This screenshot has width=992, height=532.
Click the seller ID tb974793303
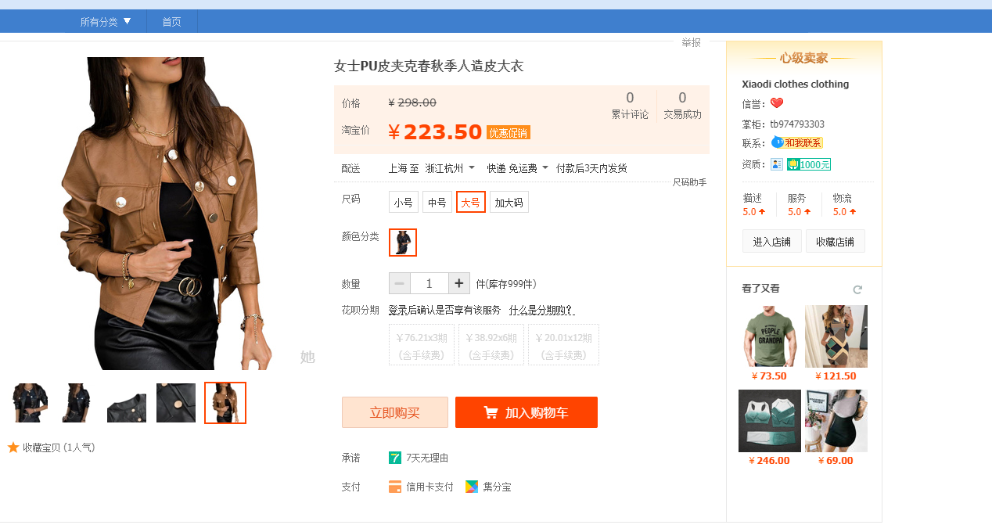coord(797,124)
